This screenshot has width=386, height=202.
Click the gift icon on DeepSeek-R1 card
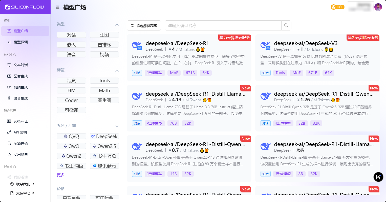[203, 50]
